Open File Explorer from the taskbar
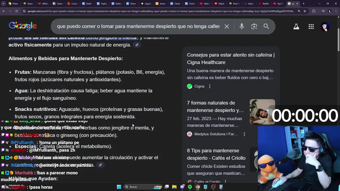The width and height of the screenshot is (340, 191). (174, 187)
